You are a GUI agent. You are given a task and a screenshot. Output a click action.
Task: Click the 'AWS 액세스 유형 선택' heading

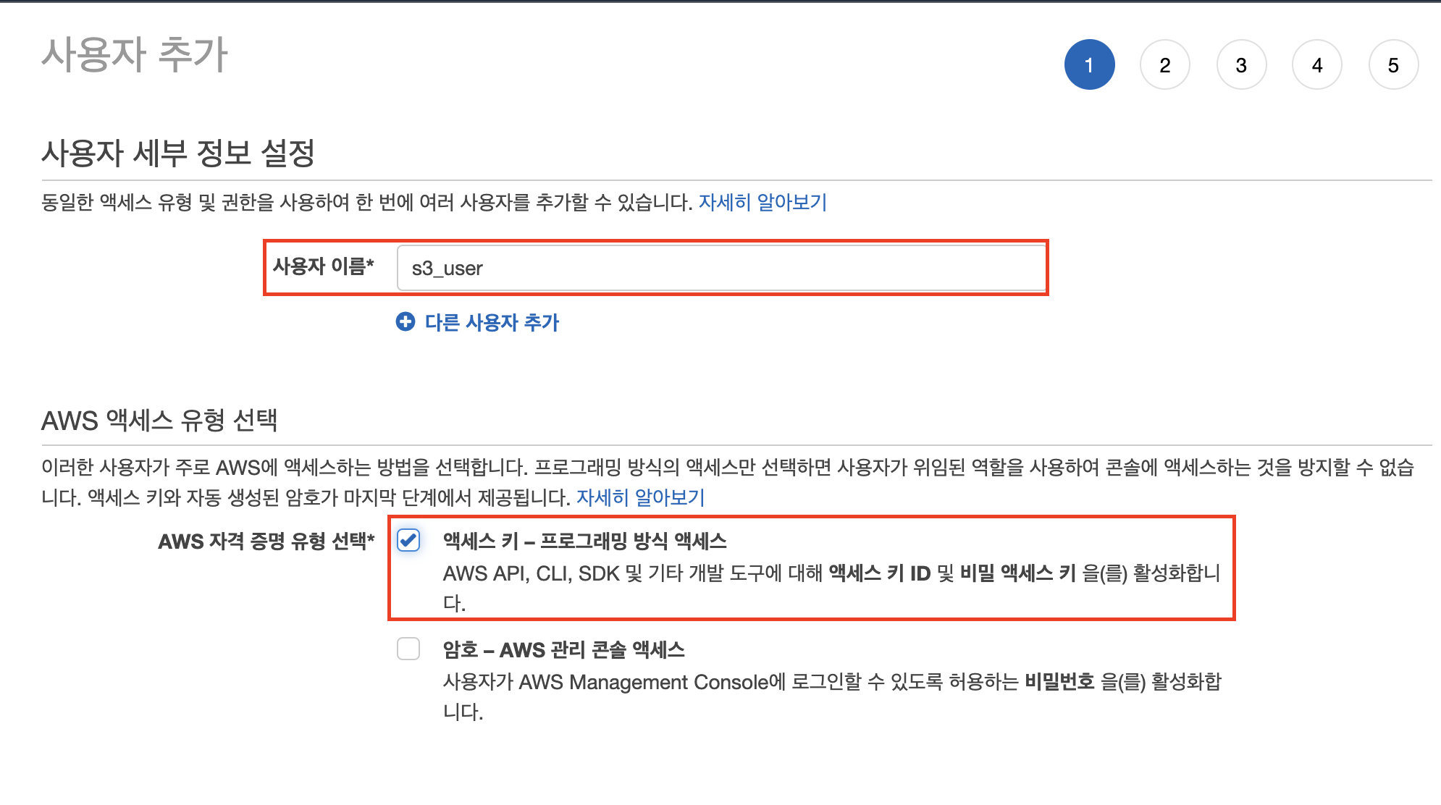point(159,420)
